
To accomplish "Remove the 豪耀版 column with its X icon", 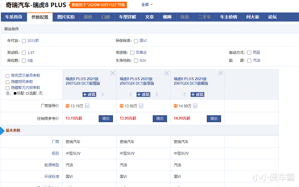I will click(x=221, y=73).
